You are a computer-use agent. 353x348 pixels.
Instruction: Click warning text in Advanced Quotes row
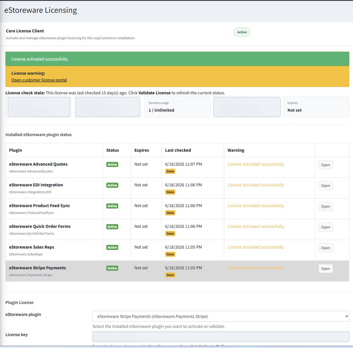(256, 164)
